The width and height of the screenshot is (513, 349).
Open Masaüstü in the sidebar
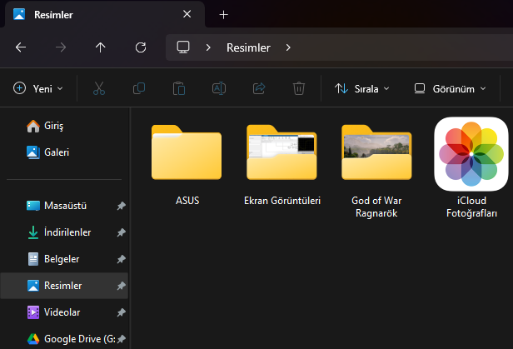[x=64, y=206]
